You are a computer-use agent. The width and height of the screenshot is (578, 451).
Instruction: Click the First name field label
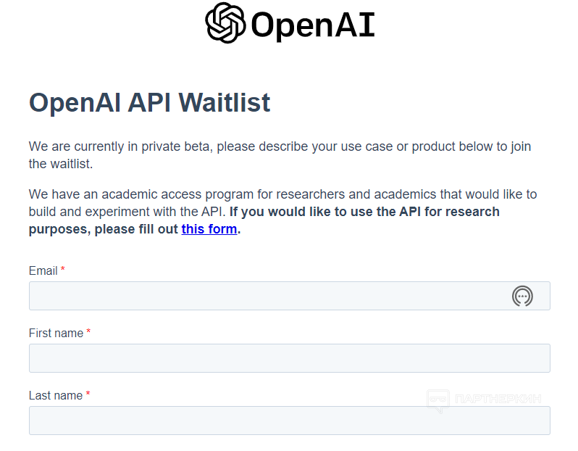56,333
